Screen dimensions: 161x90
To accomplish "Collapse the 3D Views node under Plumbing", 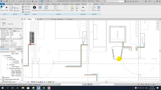I will coord(8,65).
